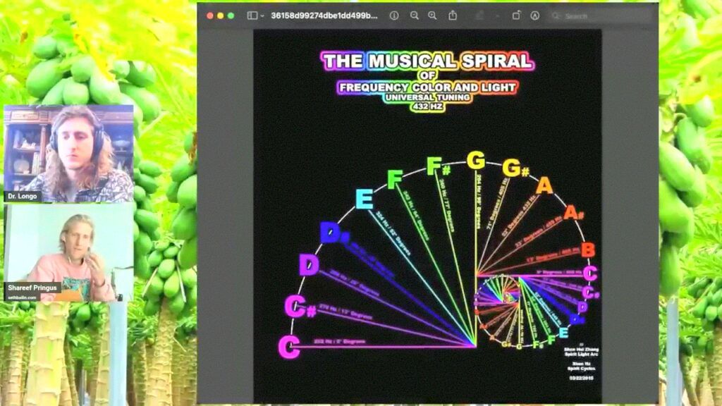Image resolution: width=722 pixels, height=406 pixels.
Task: Show the image info inspector
Action: point(394,16)
